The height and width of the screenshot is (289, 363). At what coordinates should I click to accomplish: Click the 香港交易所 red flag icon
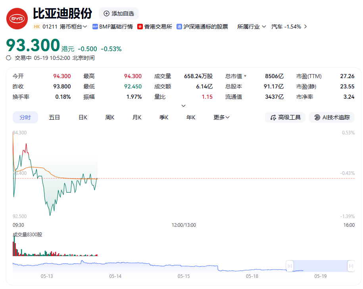(x=140, y=27)
